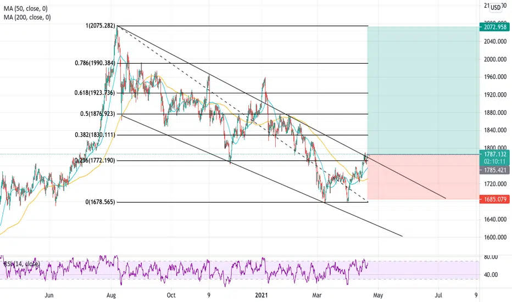The width and height of the screenshot is (512, 302).
Task: Click the 2021 date on time axis
Action: (261, 295)
